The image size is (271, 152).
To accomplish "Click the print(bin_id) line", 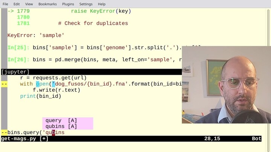I will (x=41, y=96).
